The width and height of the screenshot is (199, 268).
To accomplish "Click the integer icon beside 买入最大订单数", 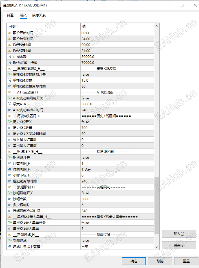I will (x=10, y=140).
